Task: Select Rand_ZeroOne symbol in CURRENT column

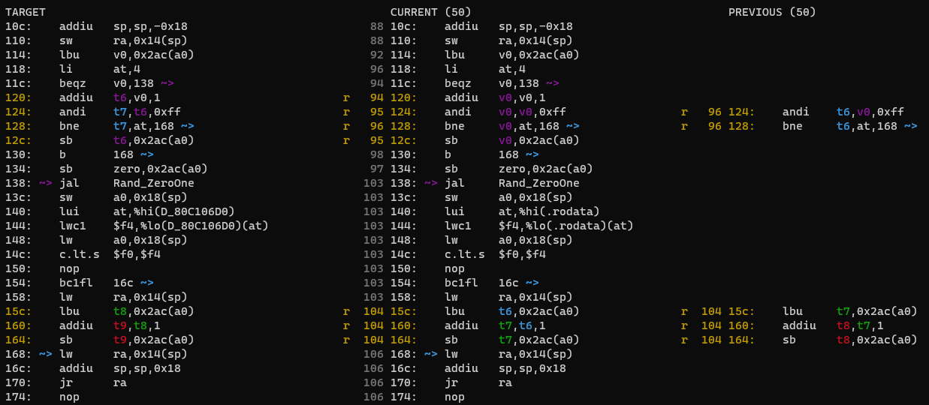Action: coord(539,183)
